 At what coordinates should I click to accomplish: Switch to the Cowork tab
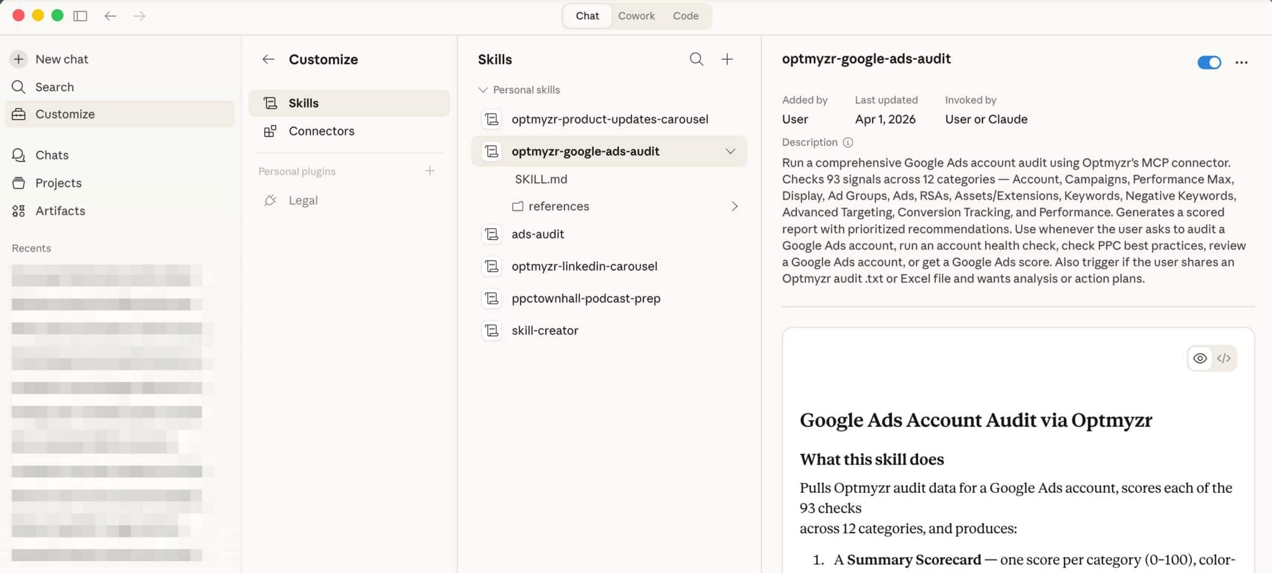point(636,16)
